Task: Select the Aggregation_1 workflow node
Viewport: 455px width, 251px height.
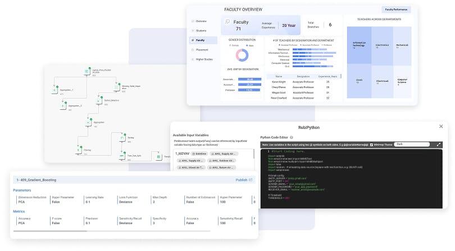Action: click(54, 89)
